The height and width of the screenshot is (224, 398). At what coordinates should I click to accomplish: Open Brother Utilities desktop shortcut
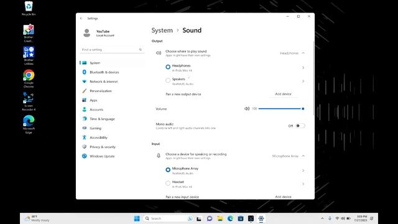29,56
